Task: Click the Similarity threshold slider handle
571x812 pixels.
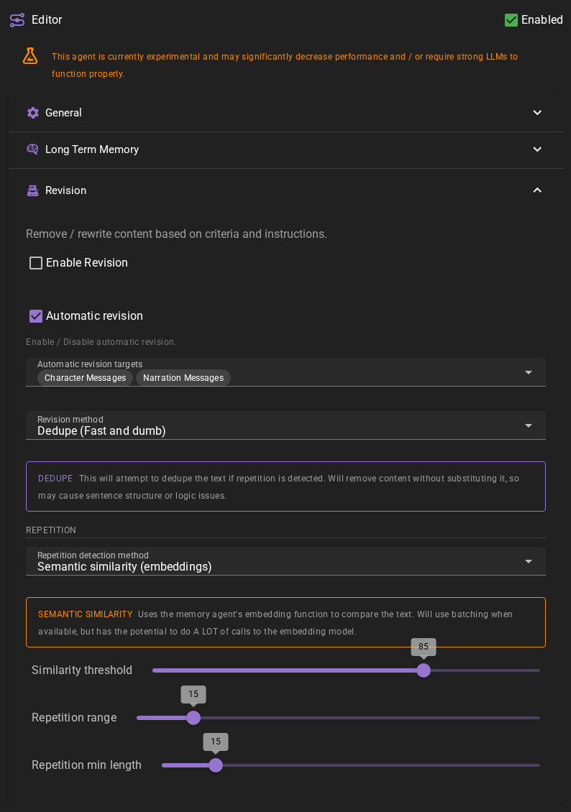Action: 424,670
